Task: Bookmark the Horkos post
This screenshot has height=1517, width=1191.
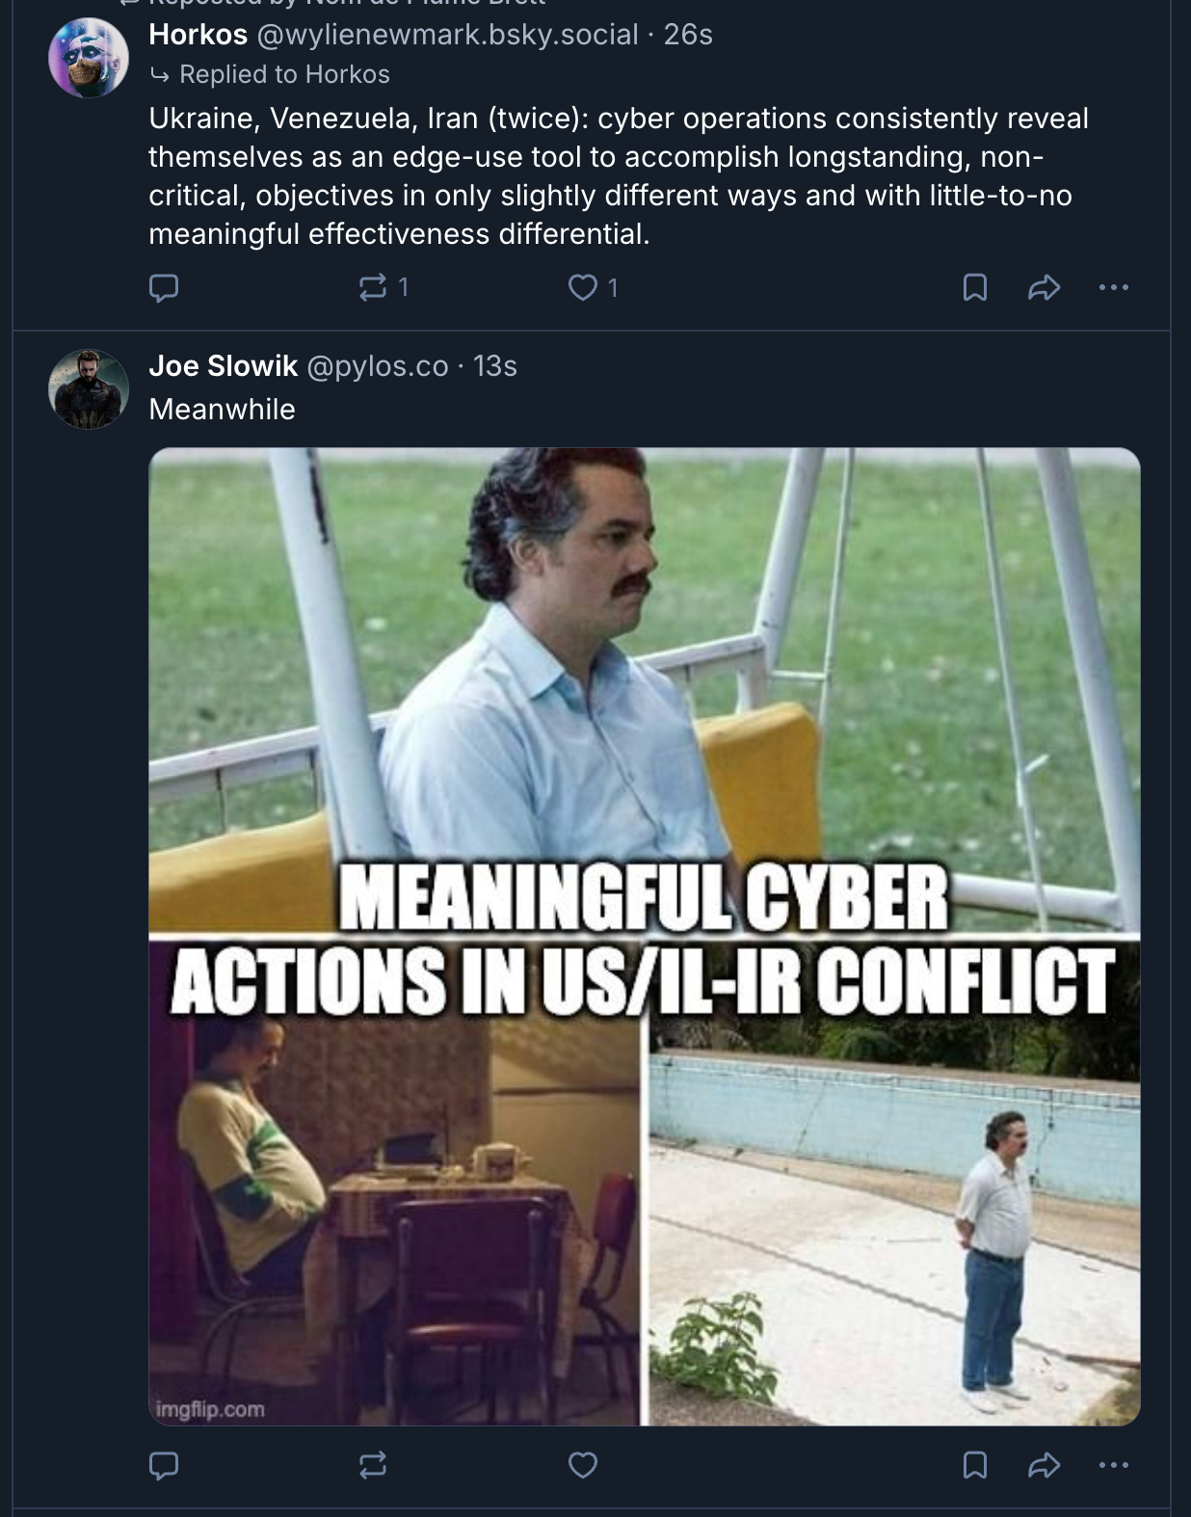Action: (975, 287)
